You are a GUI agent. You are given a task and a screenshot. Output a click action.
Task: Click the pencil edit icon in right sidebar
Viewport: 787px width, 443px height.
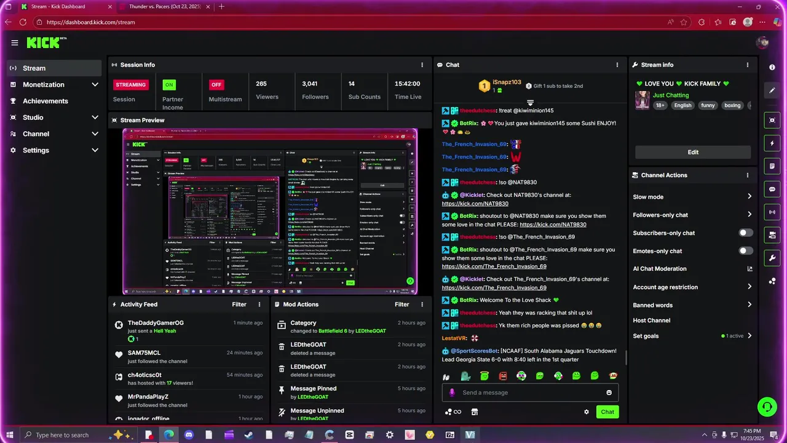772,90
